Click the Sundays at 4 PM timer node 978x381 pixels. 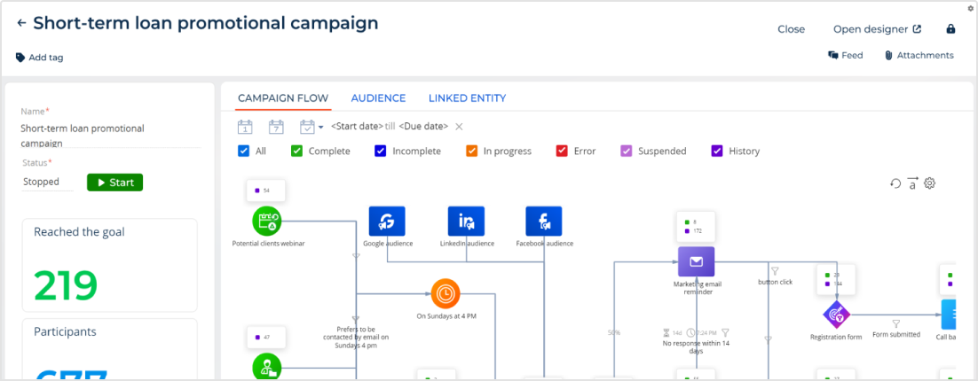446,292
